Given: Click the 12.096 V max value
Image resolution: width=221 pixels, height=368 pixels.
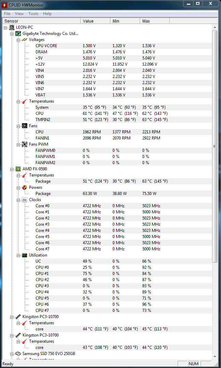Looking at the screenshot, I should [x=150, y=64].
